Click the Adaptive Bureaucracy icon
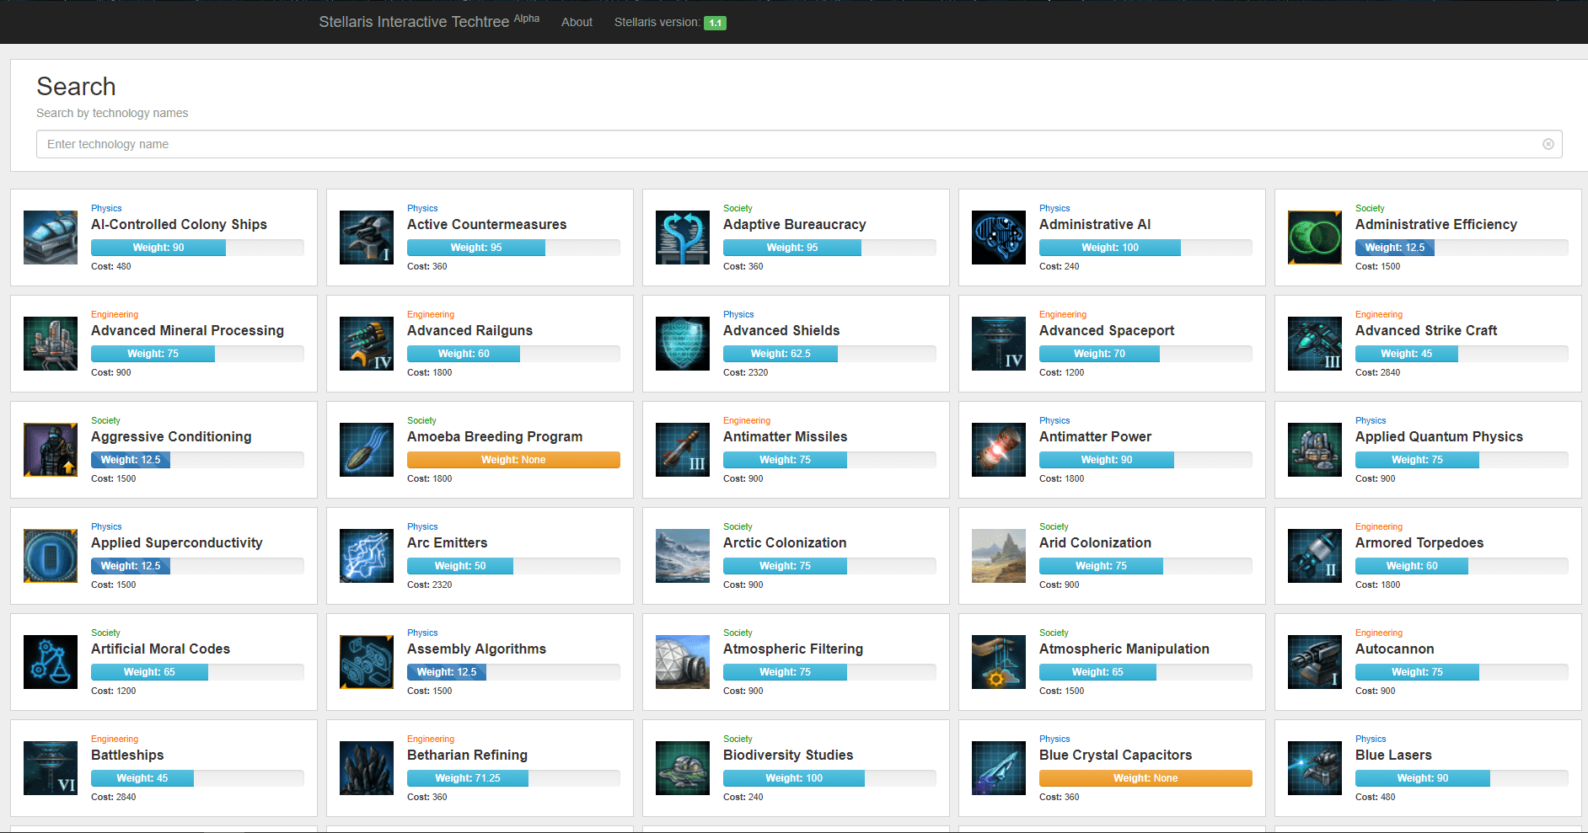The image size is (1588, 833). [x=683, y=238]
